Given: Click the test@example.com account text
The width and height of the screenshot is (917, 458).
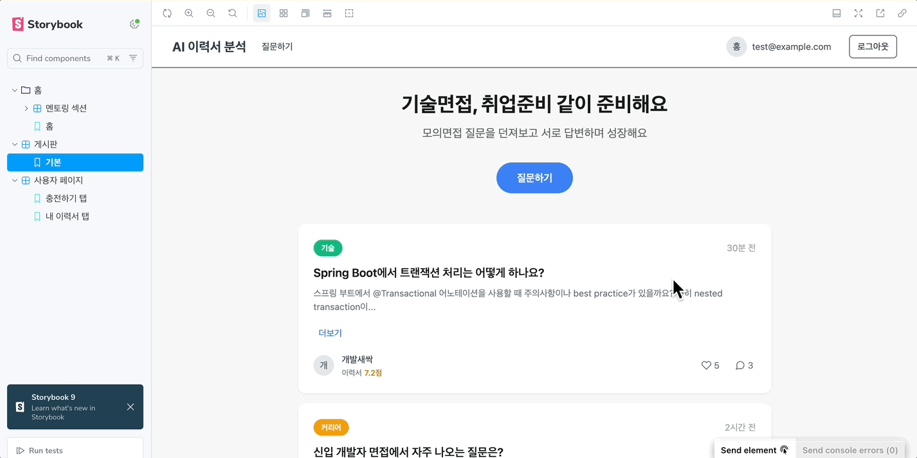Looking at the screenshot, I should point(792,46).
